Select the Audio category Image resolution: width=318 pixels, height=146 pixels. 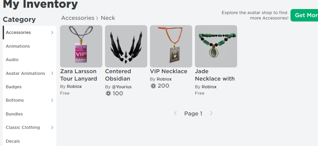click(x=12, y=60)
